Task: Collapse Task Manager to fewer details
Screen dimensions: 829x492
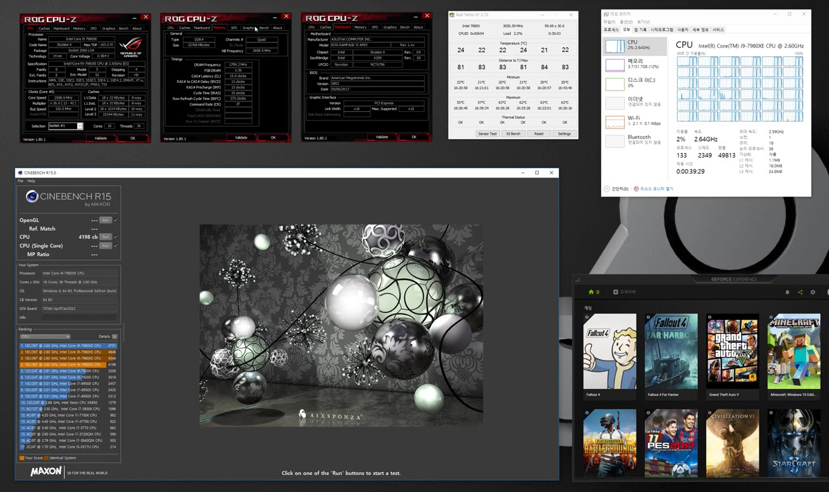Action: point(617,188)
